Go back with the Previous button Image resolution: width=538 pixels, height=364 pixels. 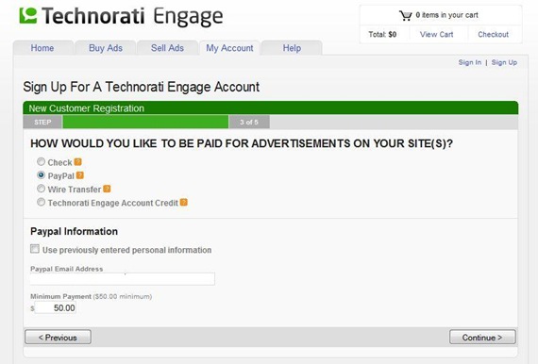[x=58, y=338]
